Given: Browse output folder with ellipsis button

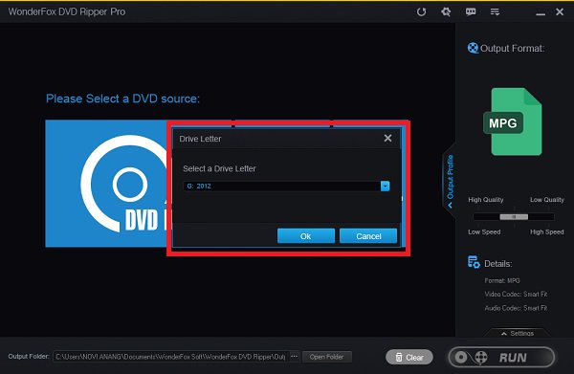Looking at the screenshot, I should click(294, 357).
